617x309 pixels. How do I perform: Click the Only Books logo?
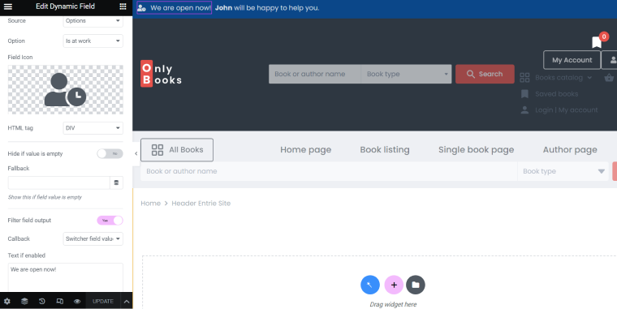[161, 74]
